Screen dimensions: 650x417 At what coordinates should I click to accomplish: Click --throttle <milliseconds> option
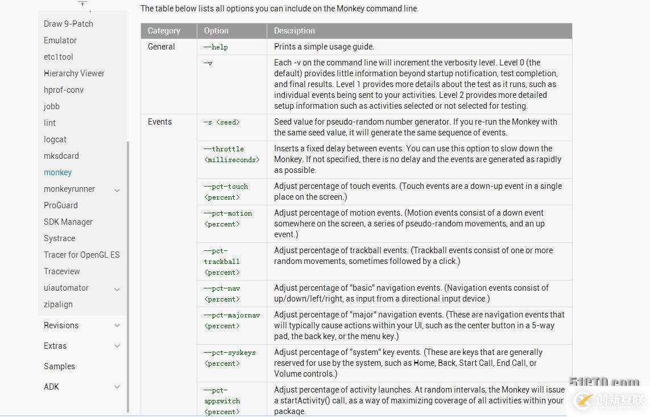231,160
